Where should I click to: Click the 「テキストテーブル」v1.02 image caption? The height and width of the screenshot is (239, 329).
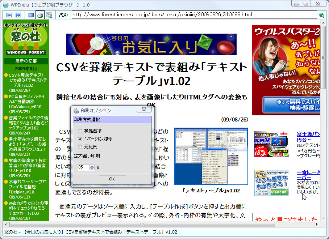[x=211, y=191]
